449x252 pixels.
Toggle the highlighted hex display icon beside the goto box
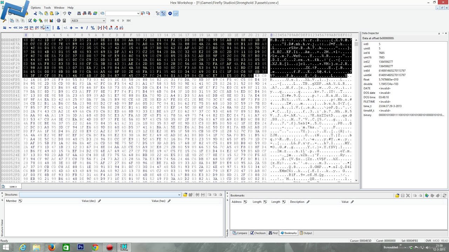163,13
